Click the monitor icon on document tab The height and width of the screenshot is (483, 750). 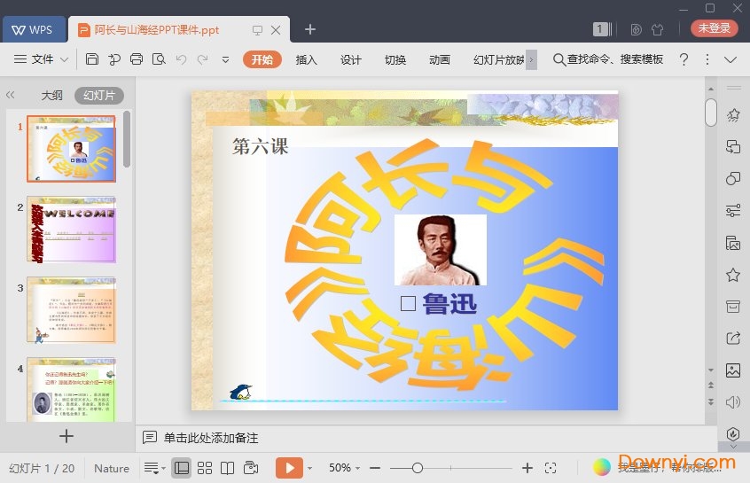pos(257,30)
